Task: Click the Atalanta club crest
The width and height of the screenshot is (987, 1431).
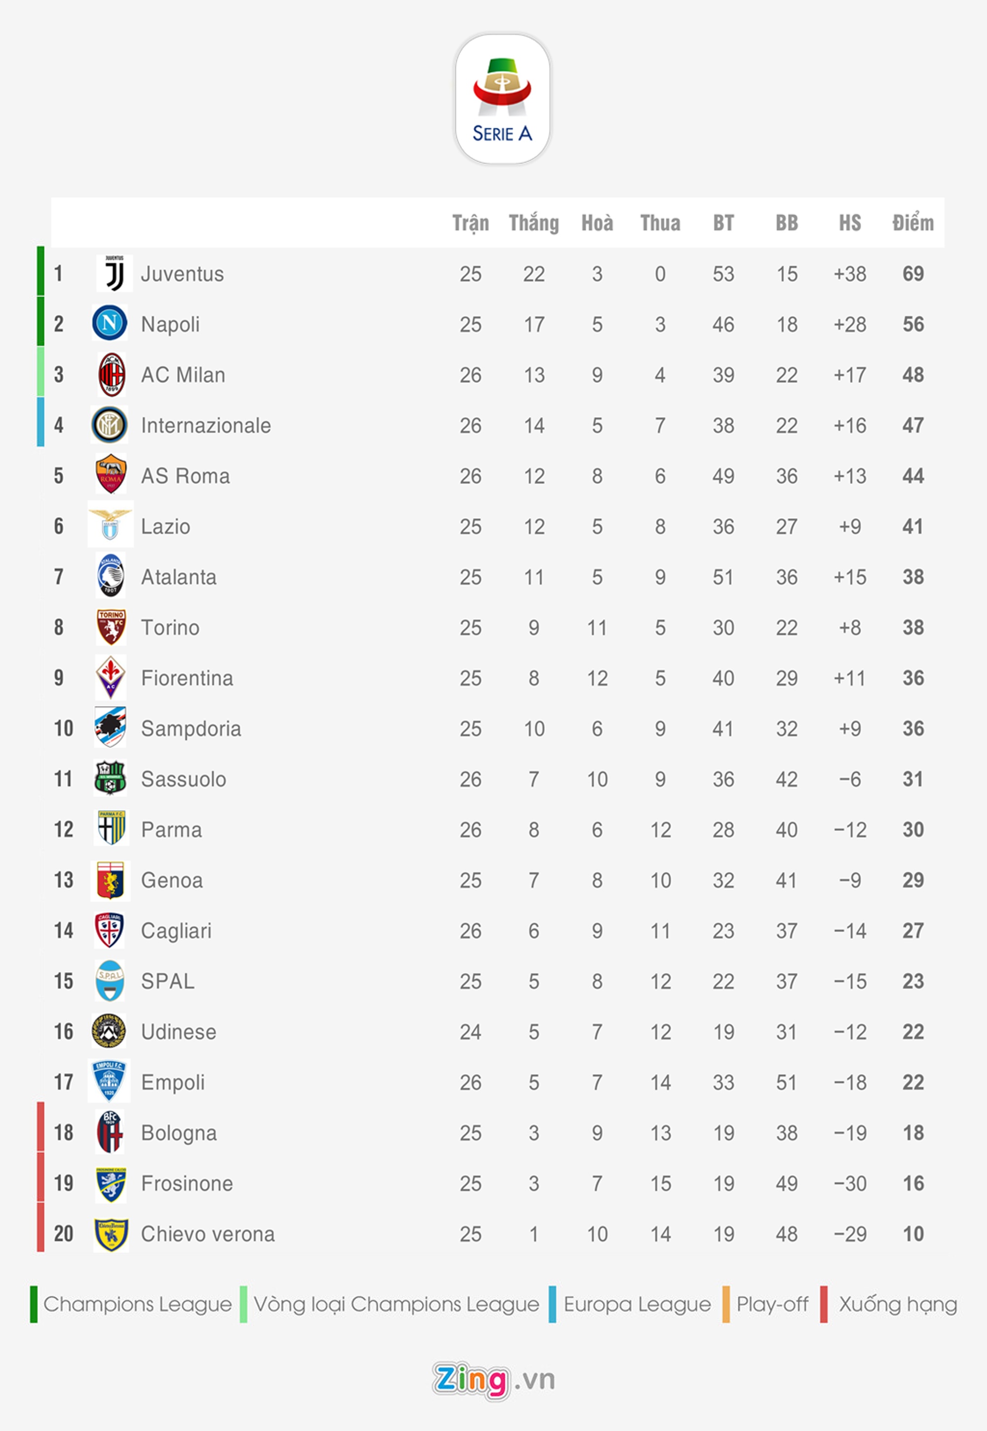Action: pyautogui.click(x=111, y=576)
